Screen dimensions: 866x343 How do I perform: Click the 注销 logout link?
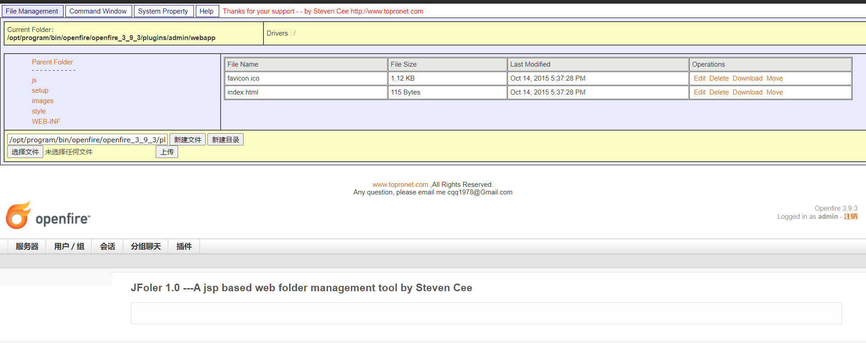(851, 217)
